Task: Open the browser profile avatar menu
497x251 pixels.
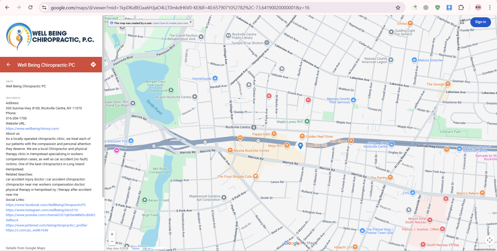Action: tap(478, 7)
